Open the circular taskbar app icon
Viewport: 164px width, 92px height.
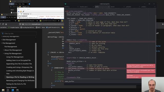[8, 90]
